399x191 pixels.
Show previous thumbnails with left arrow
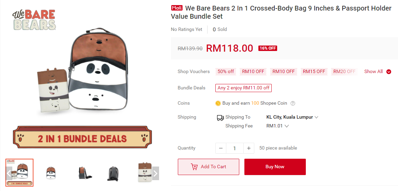click(x=9, y=173)
